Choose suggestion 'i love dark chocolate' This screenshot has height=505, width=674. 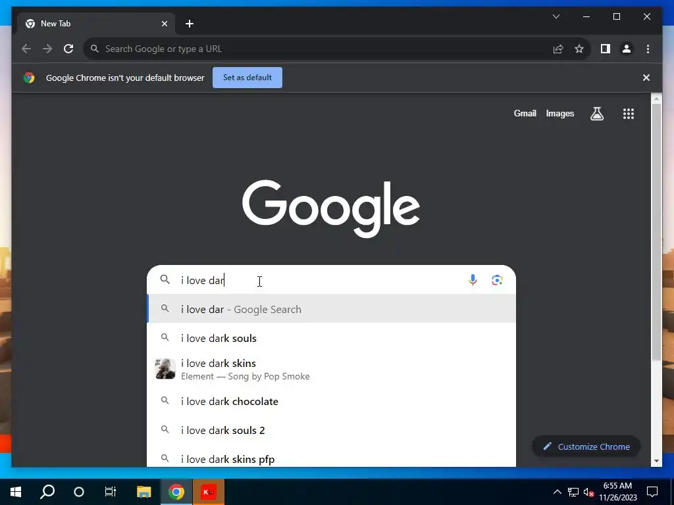click(x=331, y=401)
